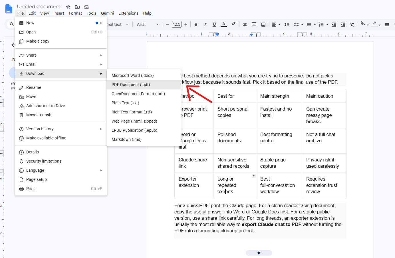Viewport: 395px width, 258px height.
Task: Download as PDF Document (.pdf)
Action: [144, 85]
